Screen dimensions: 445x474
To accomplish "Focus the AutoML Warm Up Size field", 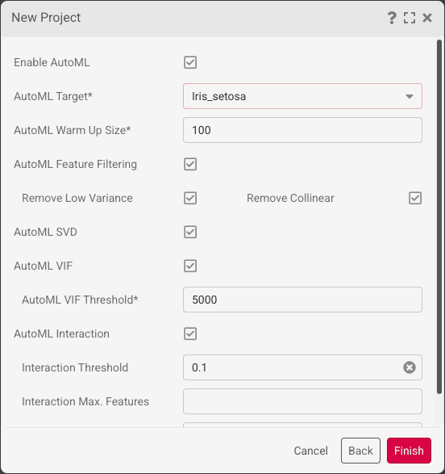I will [302, 130].
